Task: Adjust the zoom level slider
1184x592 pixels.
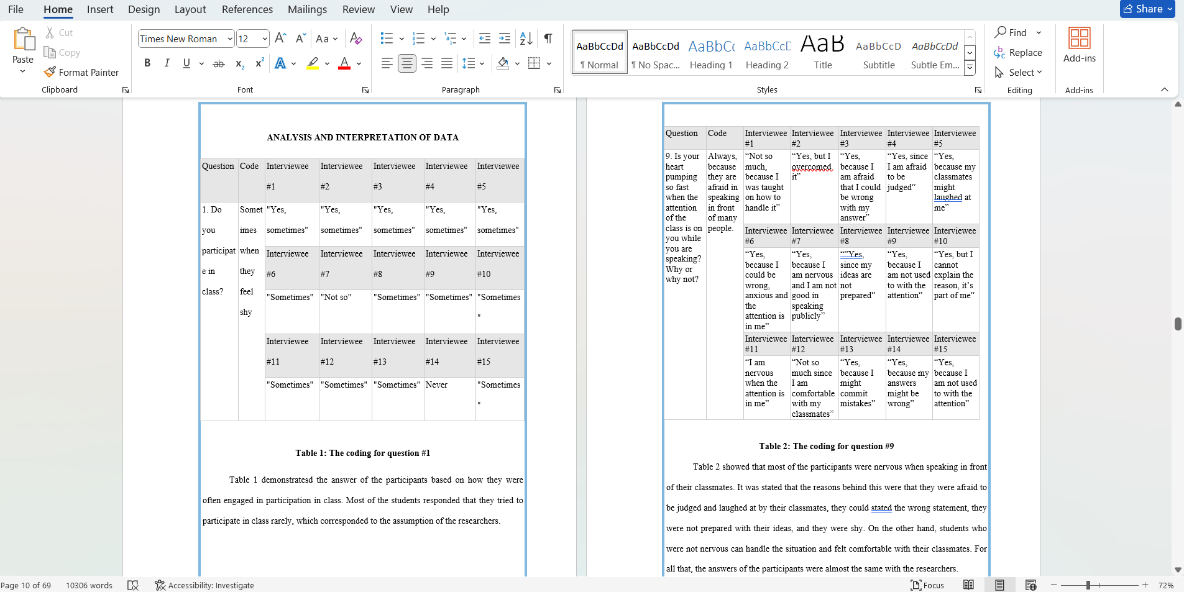Action: tap(1088, 585)
